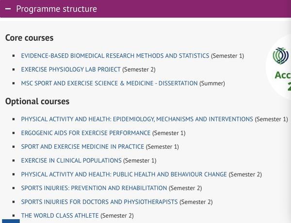Click the purple Programme structure bar
This screenshot has width=291, height=223.
point(145,9)
